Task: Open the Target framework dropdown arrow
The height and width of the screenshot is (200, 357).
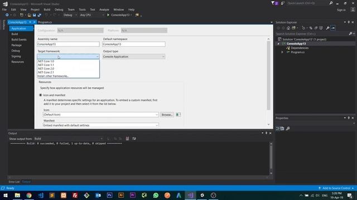Action: 97,57
